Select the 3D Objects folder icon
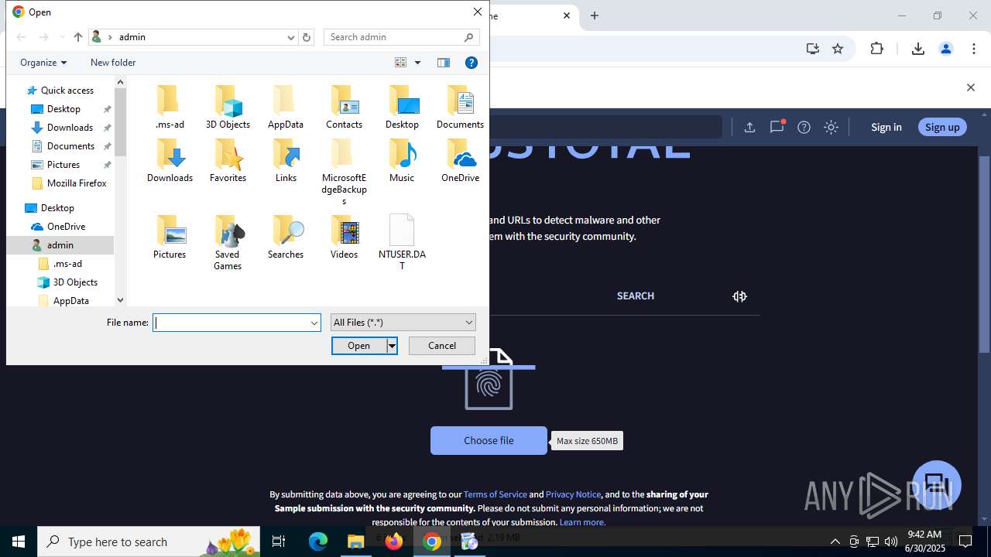Viewport: 991px width, 557px height. coord(228,108)
